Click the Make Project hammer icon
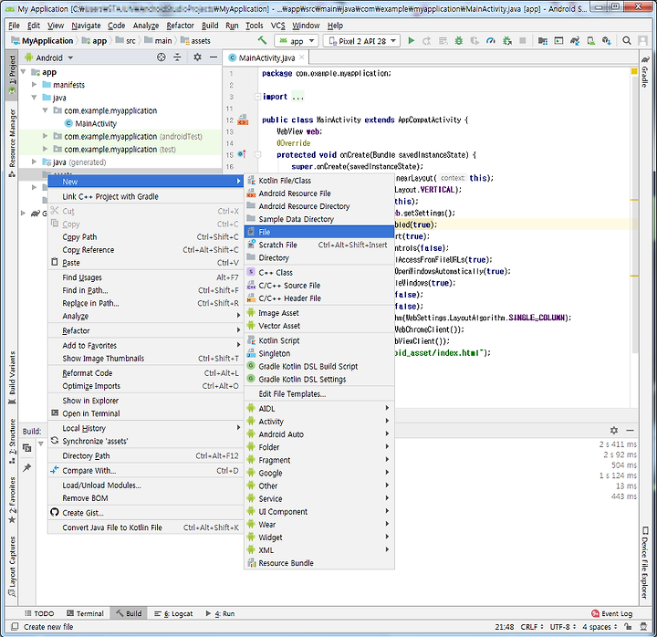Viewport: 657px width, 637px height. 262,41
